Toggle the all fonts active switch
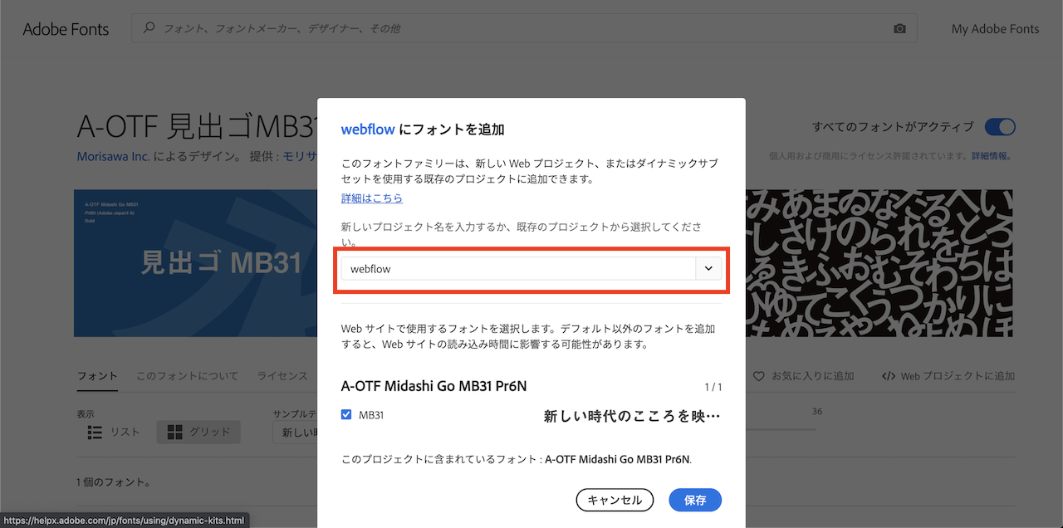Image resolution: width=1063 pixels, height=528 pixels. point(1000,127)
